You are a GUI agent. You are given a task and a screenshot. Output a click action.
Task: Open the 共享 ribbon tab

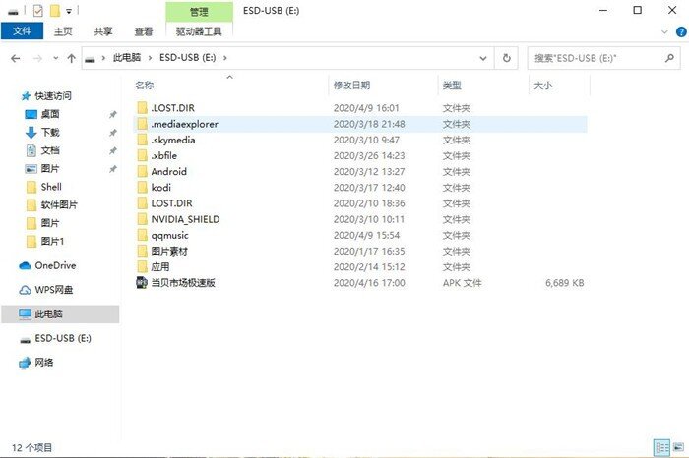[x=103, y=31]
